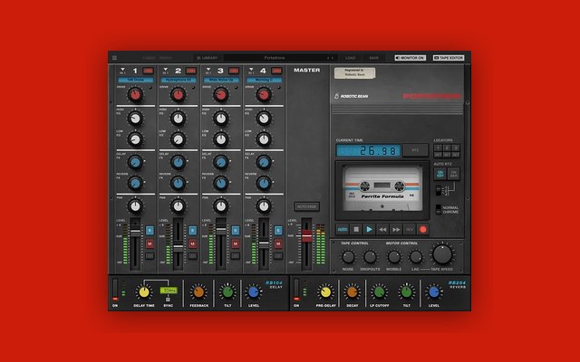Screen dimensions: 580x362
Task: Open the Library browser
Action: click(208, 58)
